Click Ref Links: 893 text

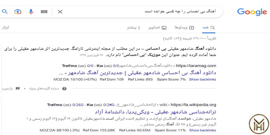140,79
